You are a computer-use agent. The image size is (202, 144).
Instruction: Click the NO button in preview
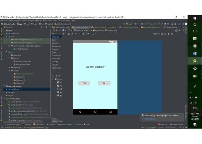[x=104, y=83]
